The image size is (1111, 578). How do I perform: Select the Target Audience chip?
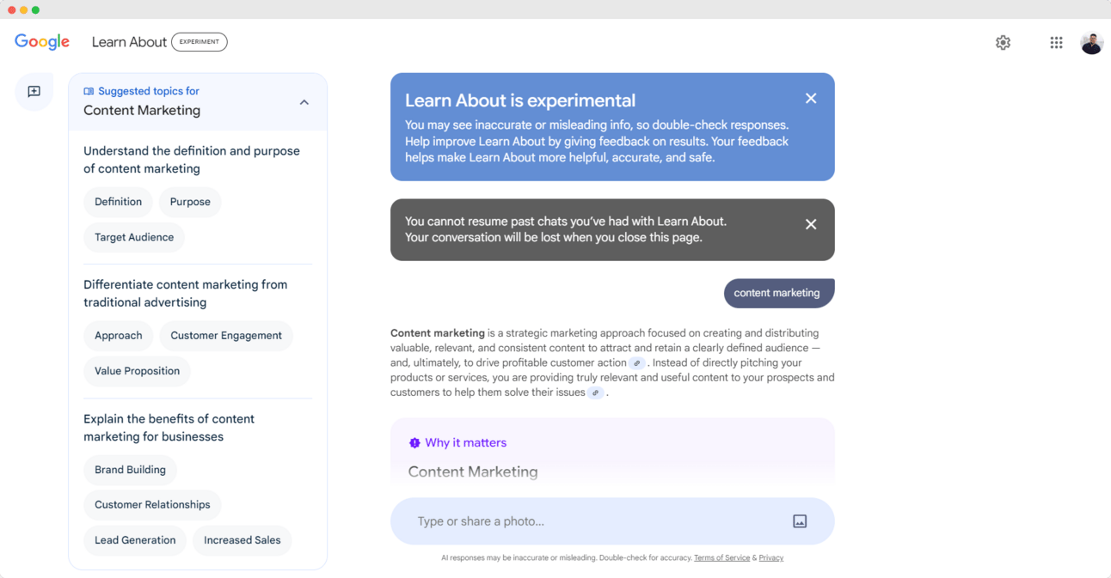pyautogui.click(x=134, y=237)
